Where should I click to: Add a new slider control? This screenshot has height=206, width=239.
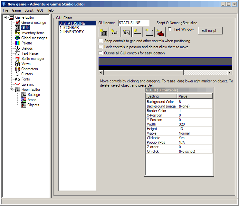coord(138,32)
